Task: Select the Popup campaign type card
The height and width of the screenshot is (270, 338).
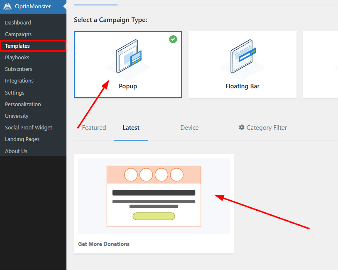Action: click(128, 64)
